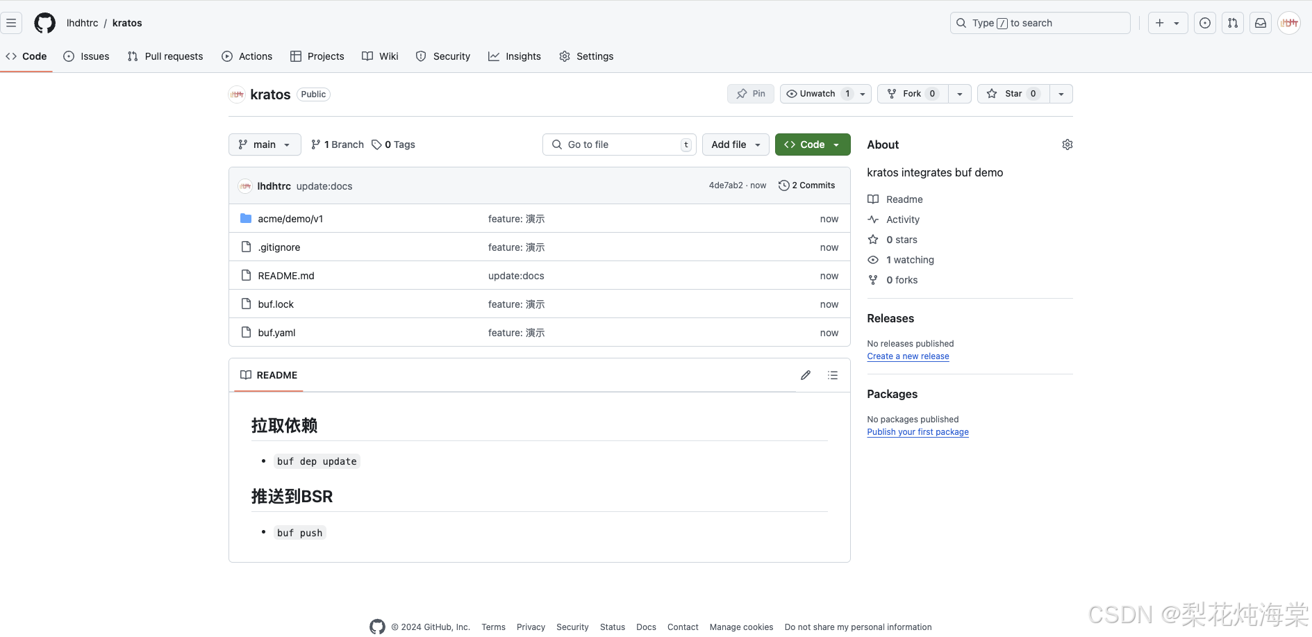
Task: Toggle Unwatch on the repository
Action: [x=817, y=94]
